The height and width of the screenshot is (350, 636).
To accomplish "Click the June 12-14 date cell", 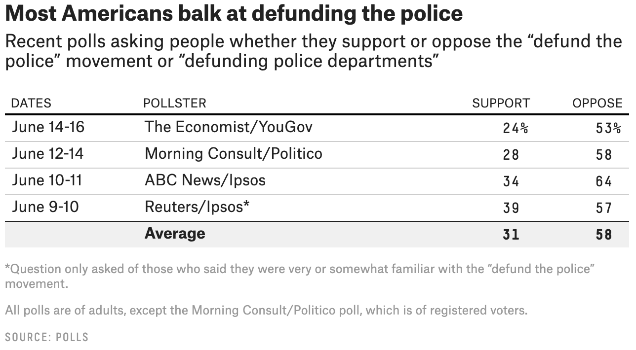I will [48, 154].
